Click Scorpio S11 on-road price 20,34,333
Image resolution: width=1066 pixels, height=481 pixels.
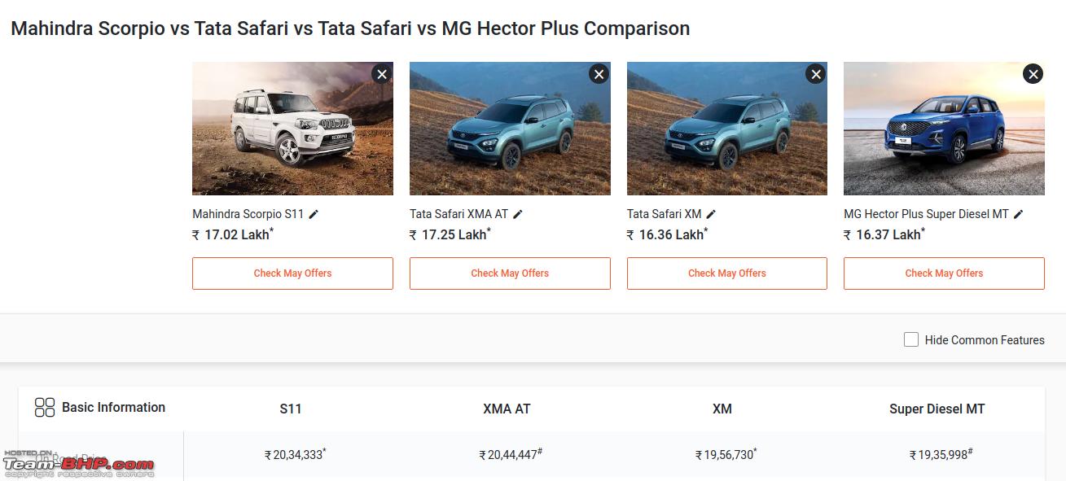296,455
